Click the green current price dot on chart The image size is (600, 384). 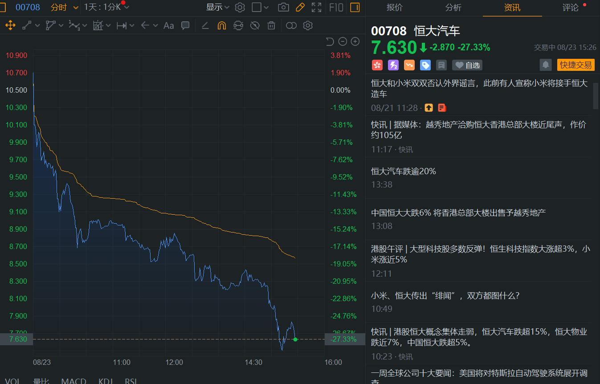295,339
